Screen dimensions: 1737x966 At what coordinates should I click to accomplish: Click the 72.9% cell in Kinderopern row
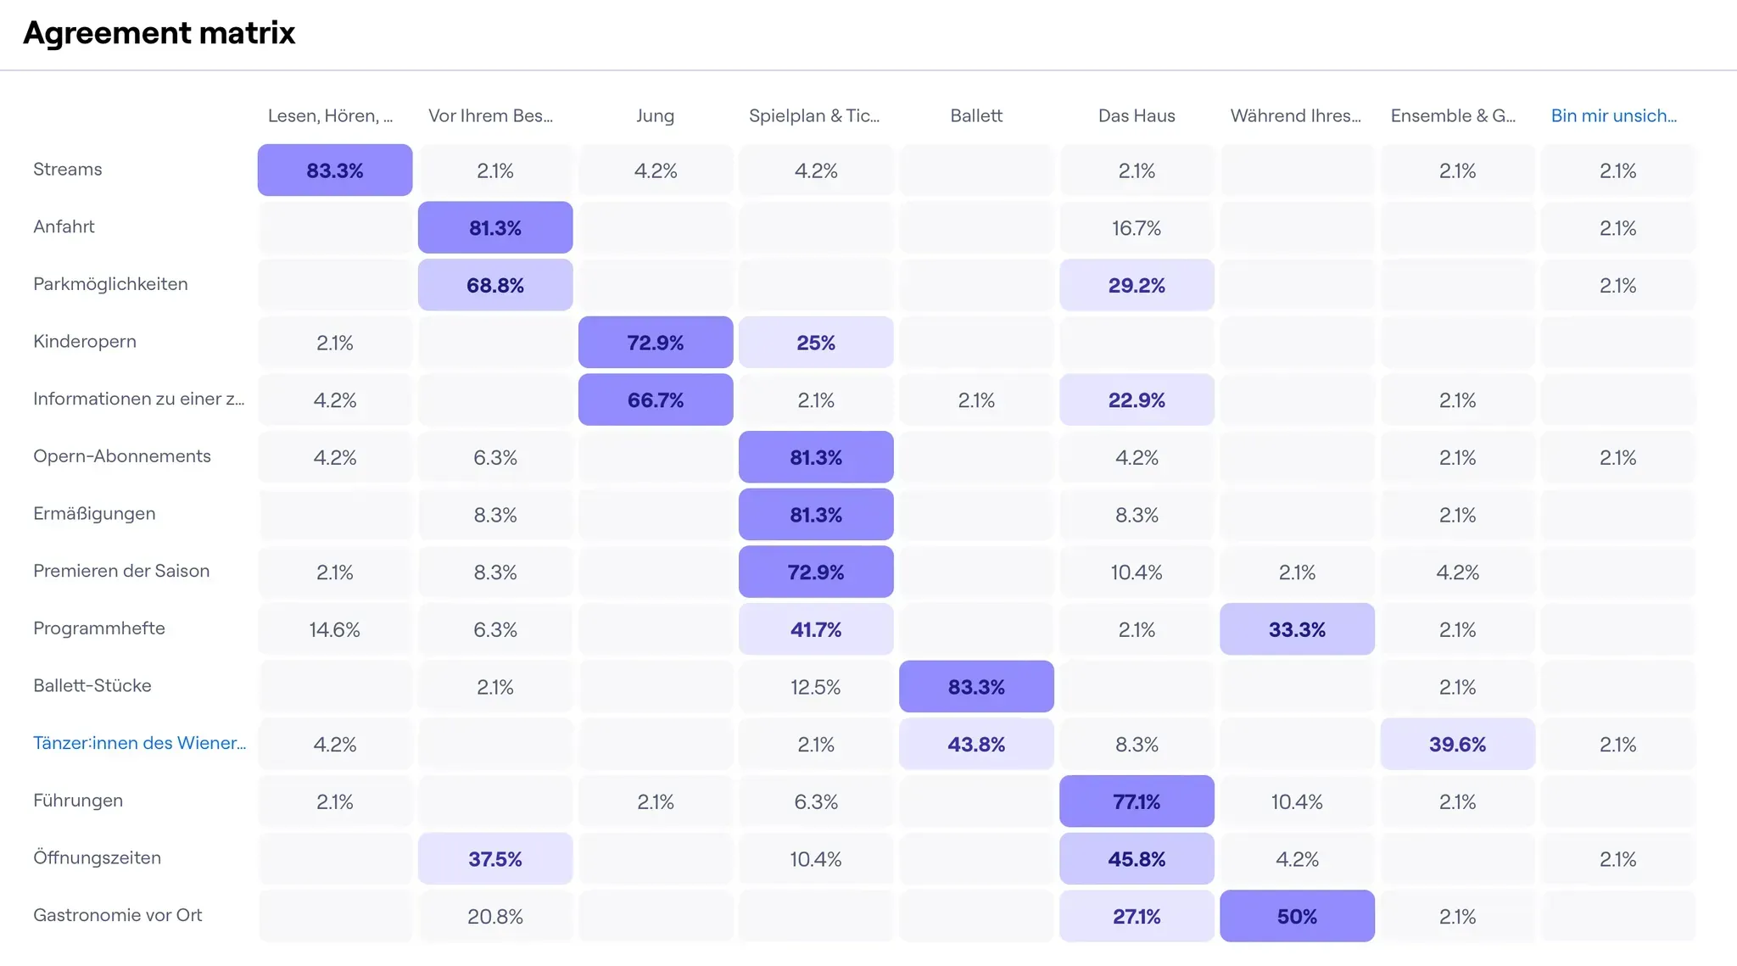tap(656, 343)
